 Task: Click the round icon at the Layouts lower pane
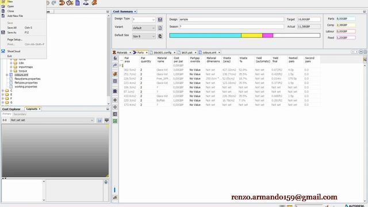pos(106,182)
